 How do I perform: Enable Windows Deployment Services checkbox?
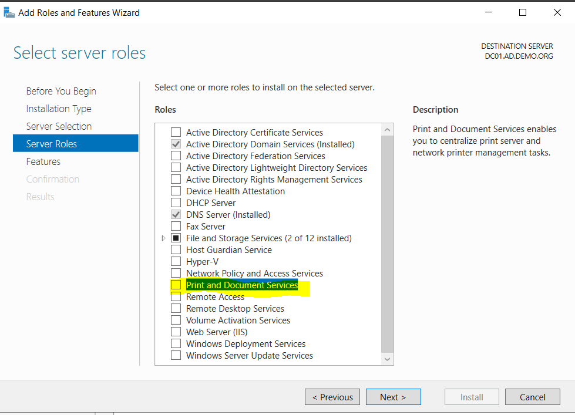[x=176, y=343]
